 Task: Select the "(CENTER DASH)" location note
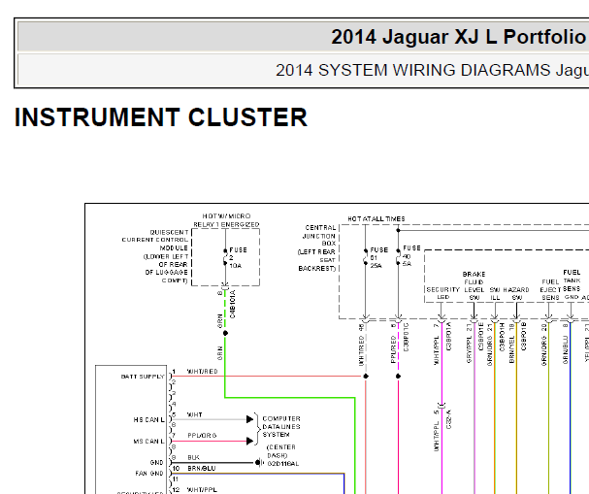pos(281,451)
